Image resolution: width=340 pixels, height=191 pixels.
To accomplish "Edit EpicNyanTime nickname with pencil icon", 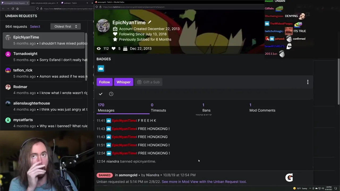I will 150,22.
